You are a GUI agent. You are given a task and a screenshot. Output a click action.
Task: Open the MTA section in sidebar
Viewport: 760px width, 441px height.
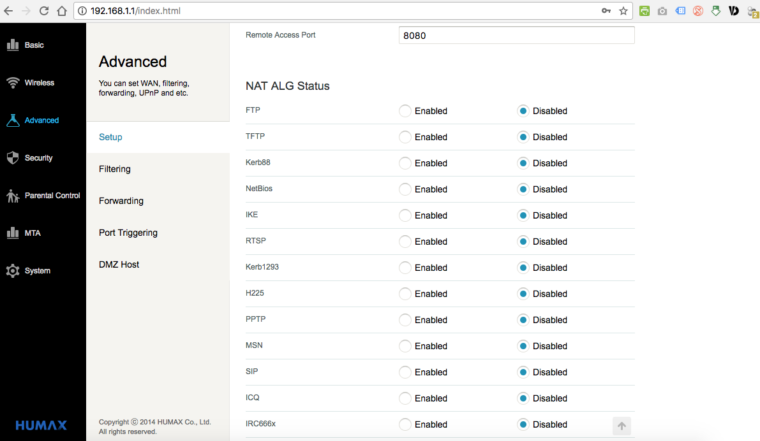tap(32, 233)
